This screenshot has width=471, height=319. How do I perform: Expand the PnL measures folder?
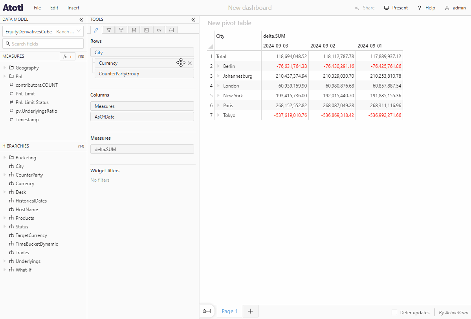click(x=5, y=76)
